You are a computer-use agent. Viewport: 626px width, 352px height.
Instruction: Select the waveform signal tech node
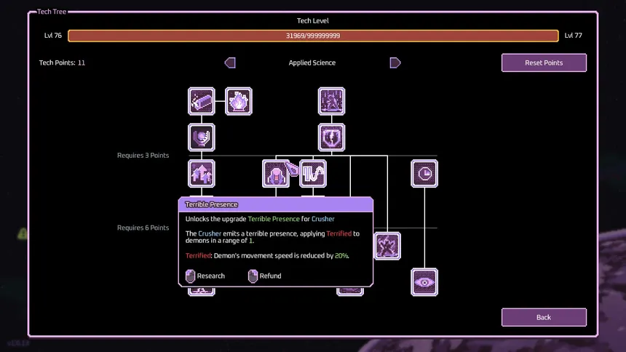pyautogui.click(x=313, y=174)
